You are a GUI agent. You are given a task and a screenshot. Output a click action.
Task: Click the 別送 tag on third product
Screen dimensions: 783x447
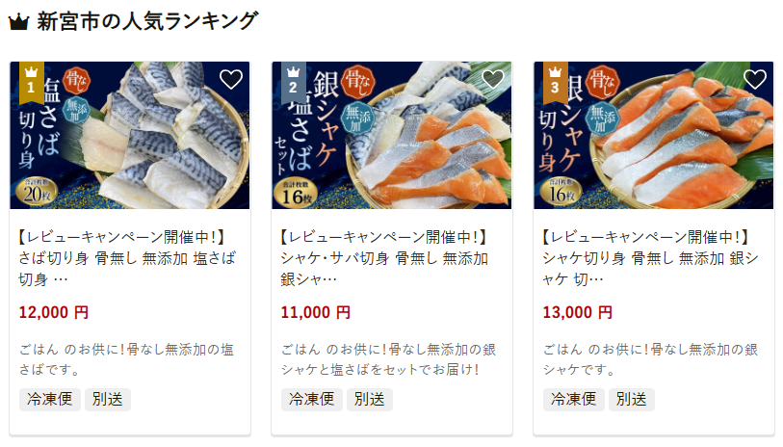click(x=632, y=400)
